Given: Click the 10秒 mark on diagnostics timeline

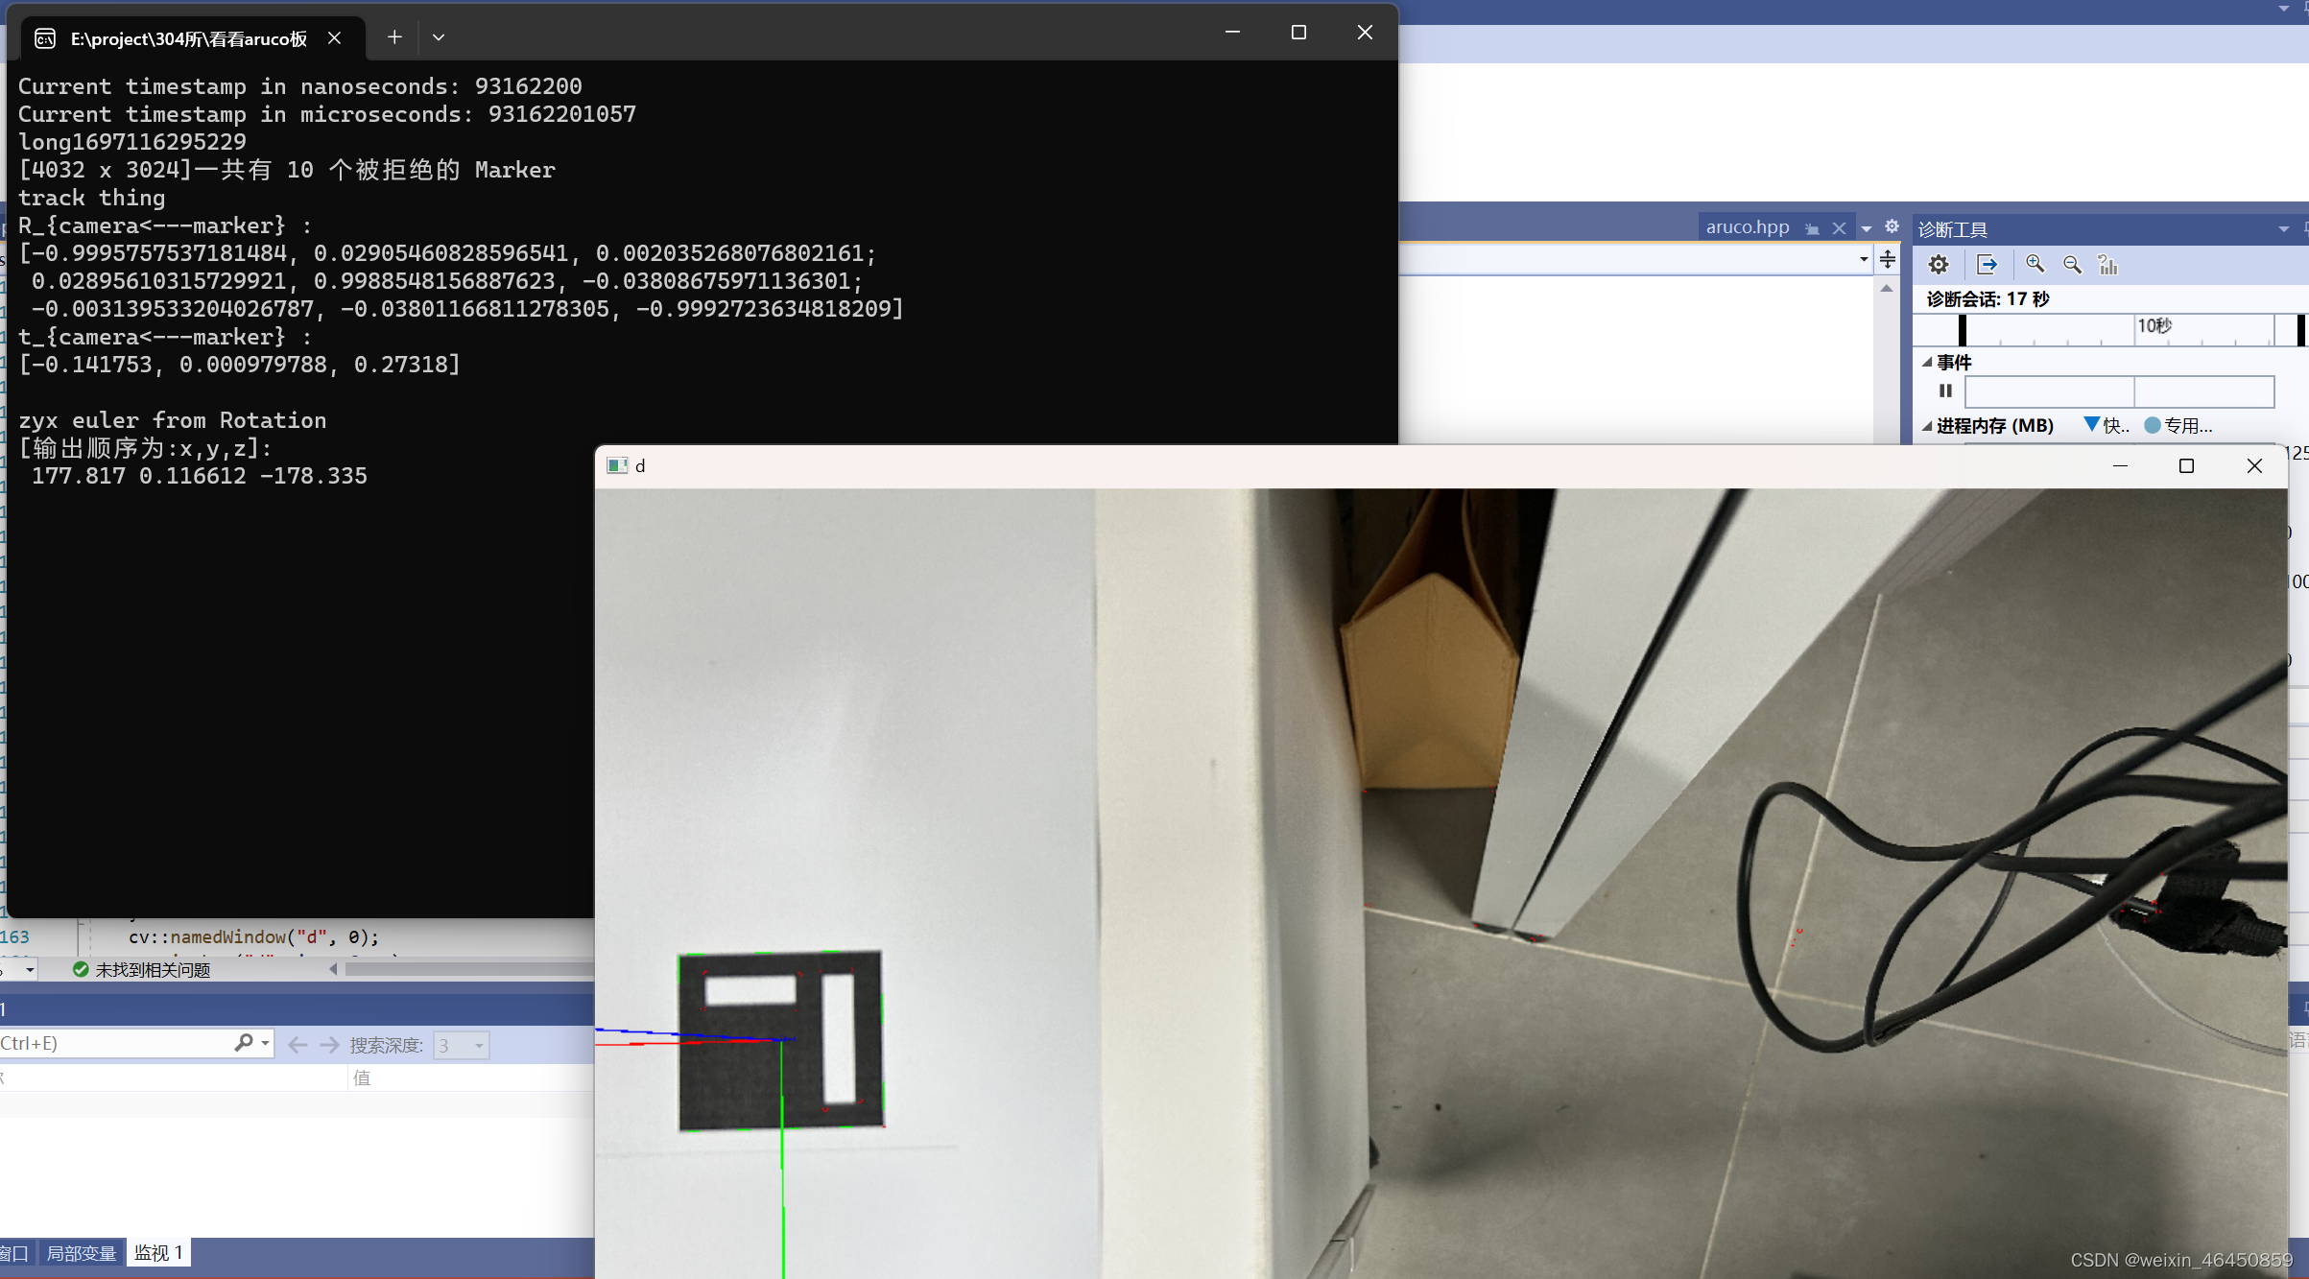Looking at the screenshot, I should point(2153,326).
